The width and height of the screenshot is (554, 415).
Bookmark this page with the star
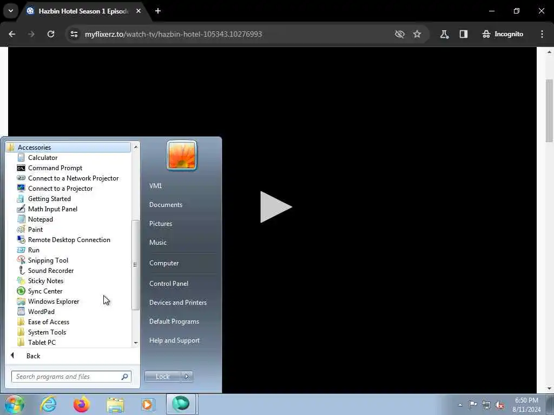[417, 34]
